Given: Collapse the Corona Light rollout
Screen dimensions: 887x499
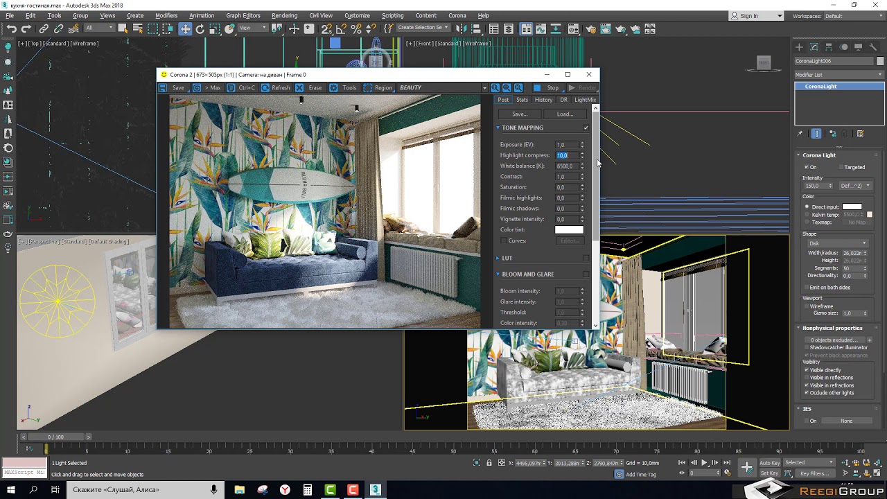Looking at the screenshot, I should [798, 155].
